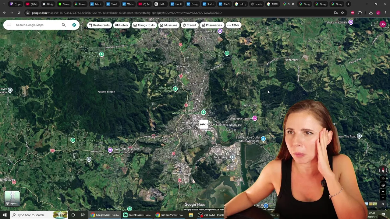Select the Museums chip

point(168,25)
